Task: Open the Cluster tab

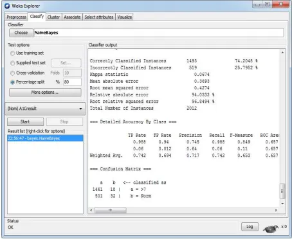Action: 53,17
